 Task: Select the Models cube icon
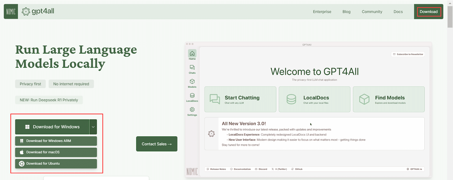click(x=192, y=82)
